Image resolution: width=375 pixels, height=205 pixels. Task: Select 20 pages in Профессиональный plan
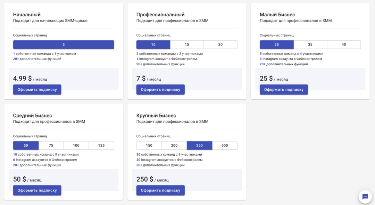(220, 44)
